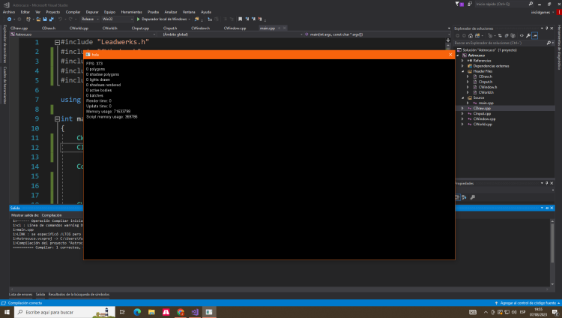
Task: Open the inicl3dgames account dropdown
Action: pos(542,12)
